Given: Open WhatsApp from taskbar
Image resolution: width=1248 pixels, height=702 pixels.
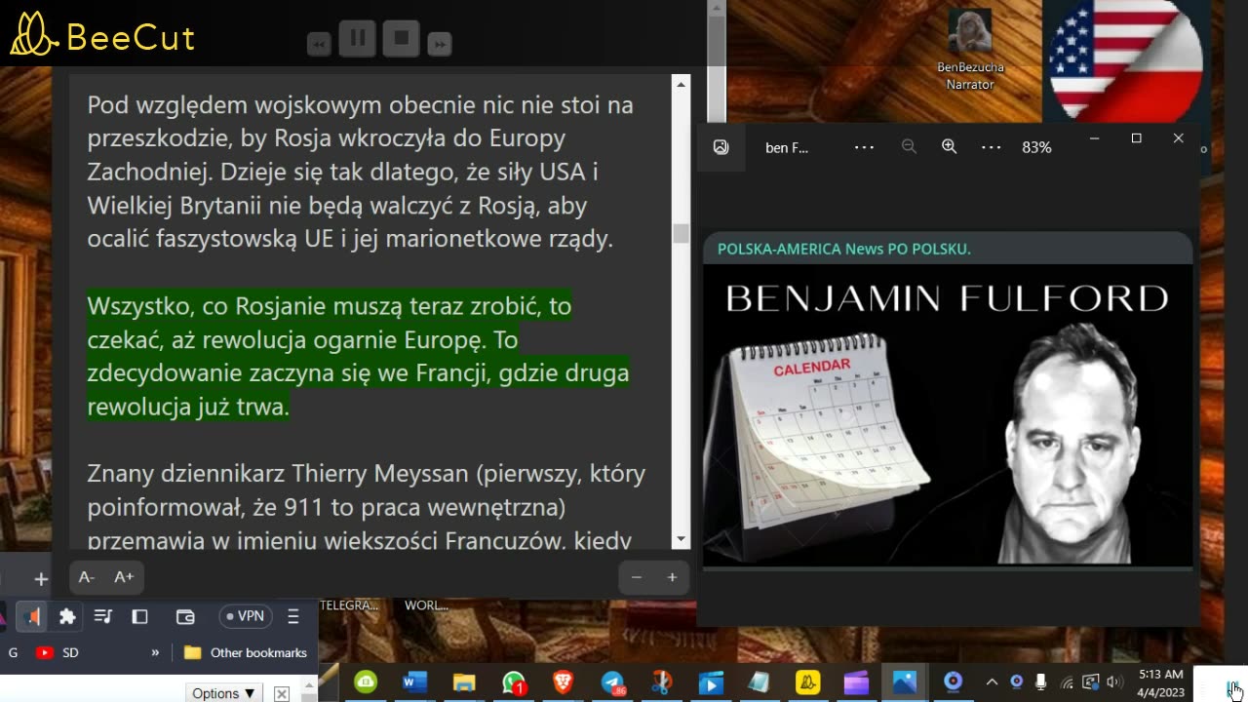Looking at the screenshot, I should 514,682.
